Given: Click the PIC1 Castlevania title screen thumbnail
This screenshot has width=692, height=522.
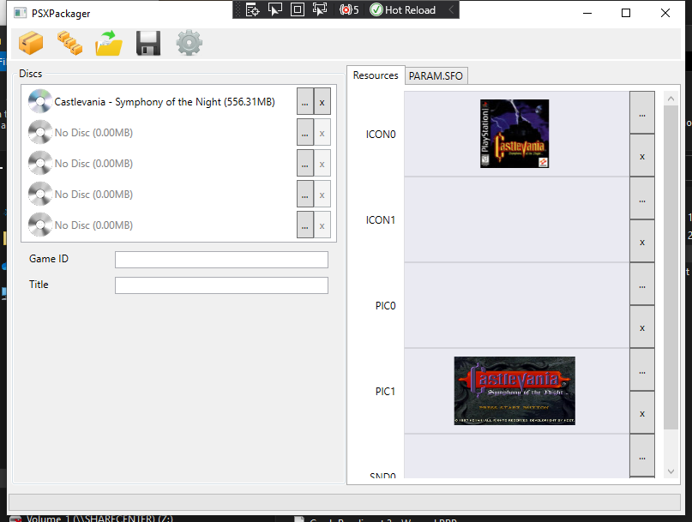Looking at the screenshot, I should click(x=514, y=391).
